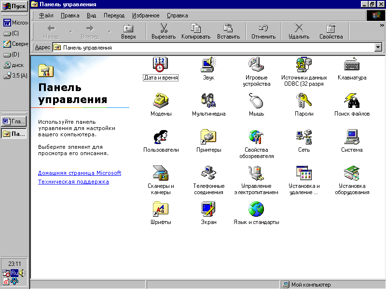Viewport: 386px width, 289px height.
Task: Open the (D) drive shortcut
Action: (x=11, y=54)
